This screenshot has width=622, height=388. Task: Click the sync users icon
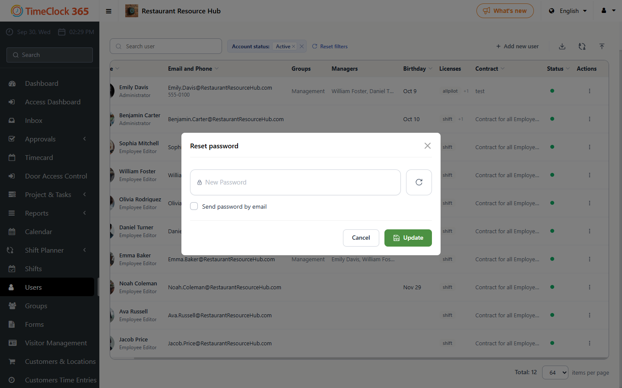582,47
